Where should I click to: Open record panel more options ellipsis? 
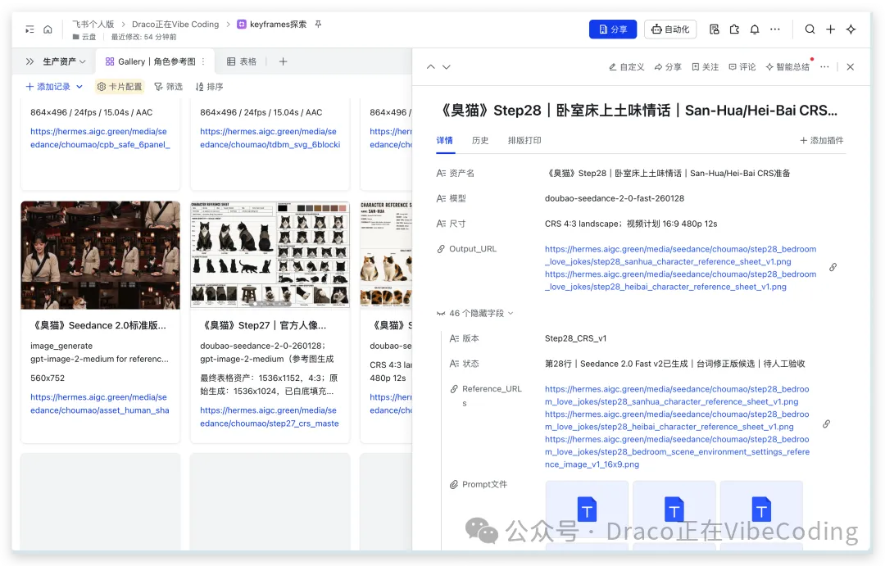[824, 66]
